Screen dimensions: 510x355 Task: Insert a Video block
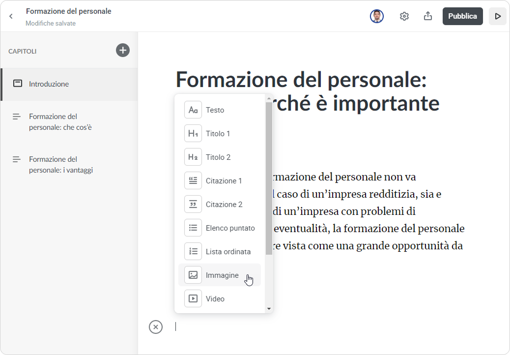click(215, 299)
